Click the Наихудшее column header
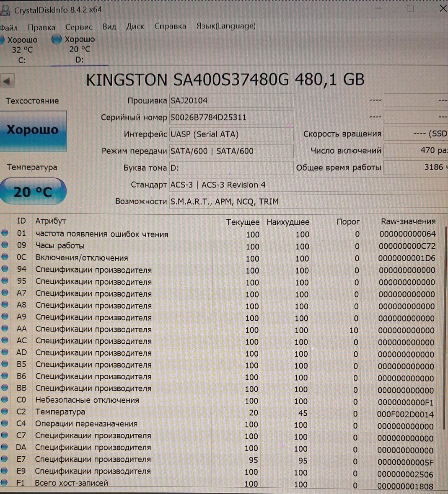 tap(288, 222)
